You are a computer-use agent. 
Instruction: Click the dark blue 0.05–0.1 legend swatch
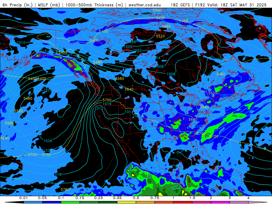pyautogui.click(x=52, y=202)
